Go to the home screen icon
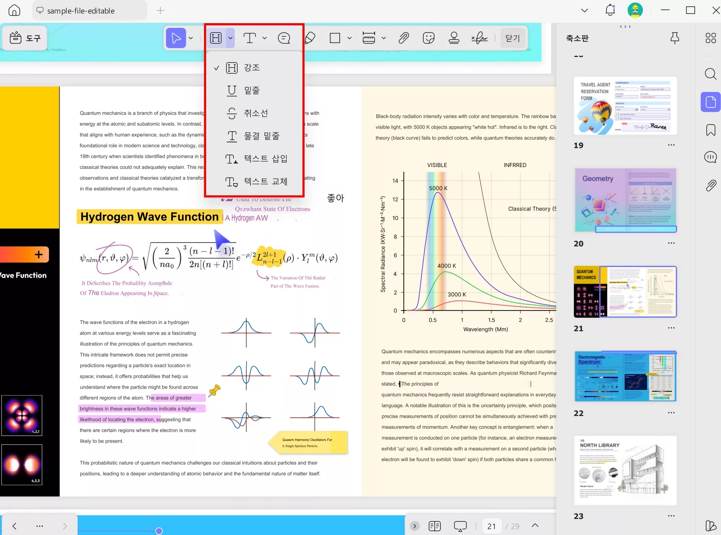The image size is (721, 535). (x=14, y=10)
